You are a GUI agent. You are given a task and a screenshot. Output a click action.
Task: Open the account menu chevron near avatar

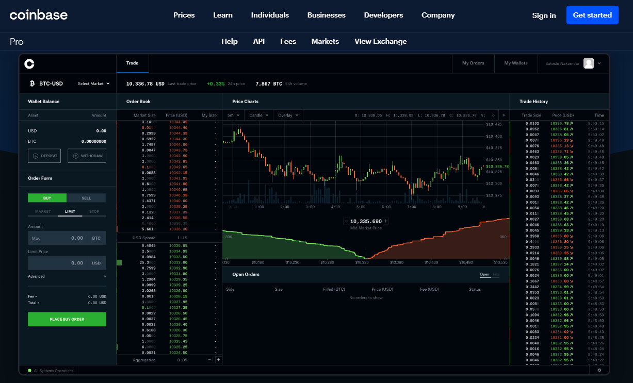(x=599, y=63)
